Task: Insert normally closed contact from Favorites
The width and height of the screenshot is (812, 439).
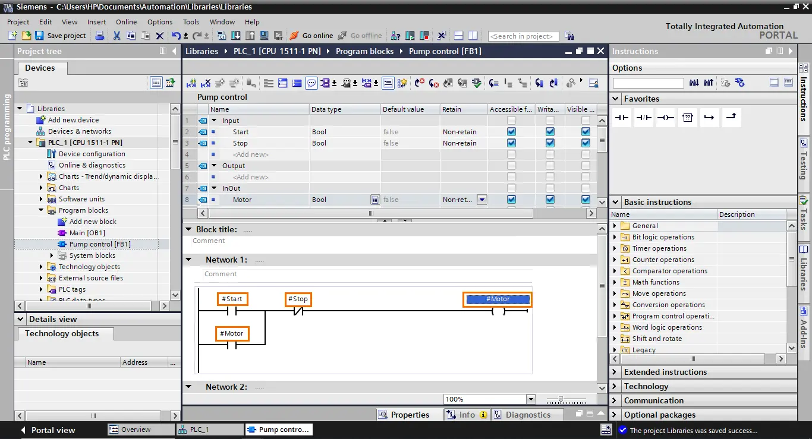Action: tap(644, 118)
